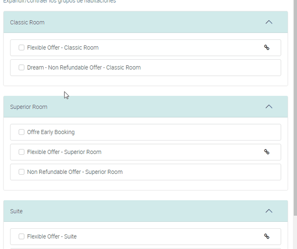
Task: Click link icon on Flexible Offer - Classic Room
Action: pyautogui.click(x=267, y=48)
